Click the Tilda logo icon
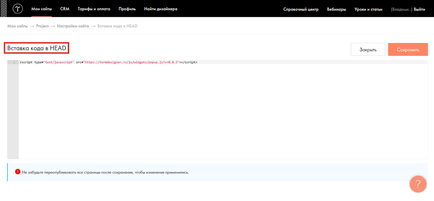This screenshot has height=201, width=434. point(18,9)
